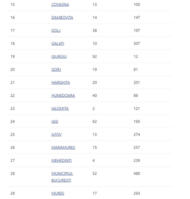Follow the ILFOV county link
The height and width of the screenshot is (199, 190).
pos(56,135)
